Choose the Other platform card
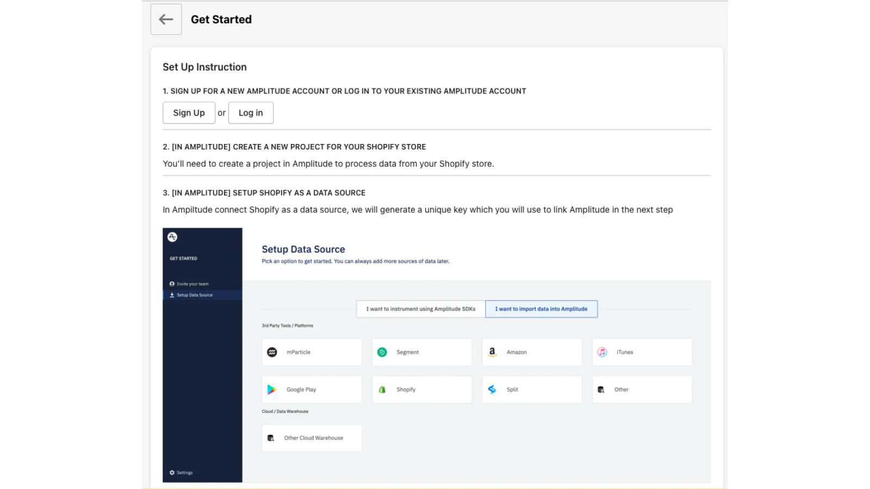This screenshot has height=489, width=870. point(642,390)
